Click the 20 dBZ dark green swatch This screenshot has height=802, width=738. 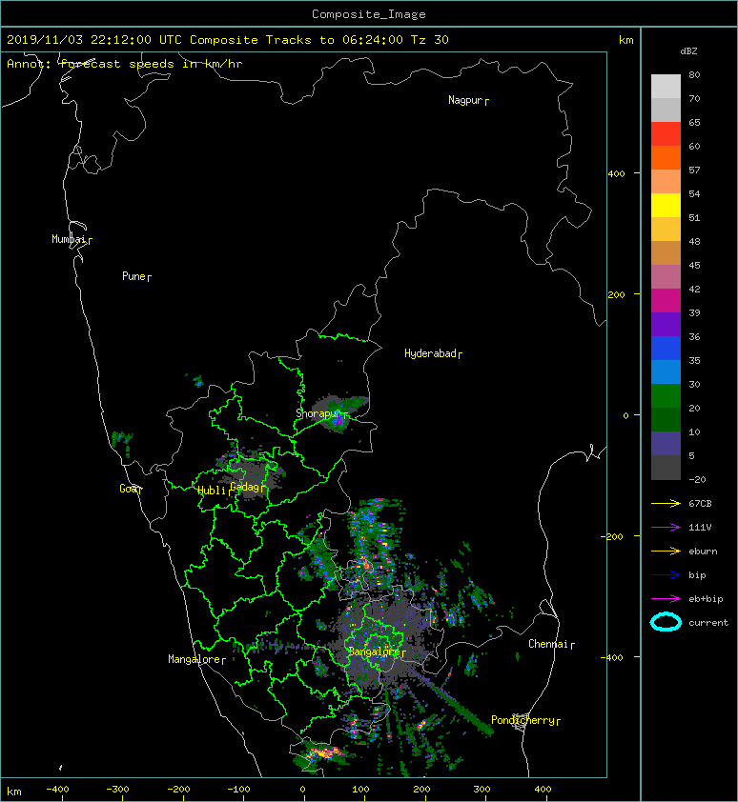pyautogui.click(x=666, y=419)
